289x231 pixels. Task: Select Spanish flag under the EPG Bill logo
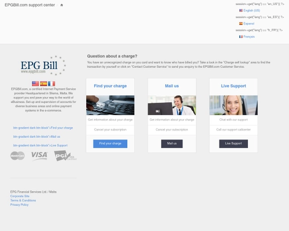(x=43, y=83)
